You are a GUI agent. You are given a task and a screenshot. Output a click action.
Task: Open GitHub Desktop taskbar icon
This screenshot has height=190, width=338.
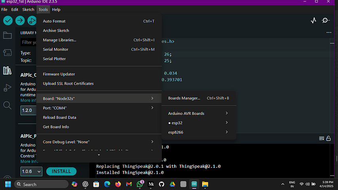161,184
